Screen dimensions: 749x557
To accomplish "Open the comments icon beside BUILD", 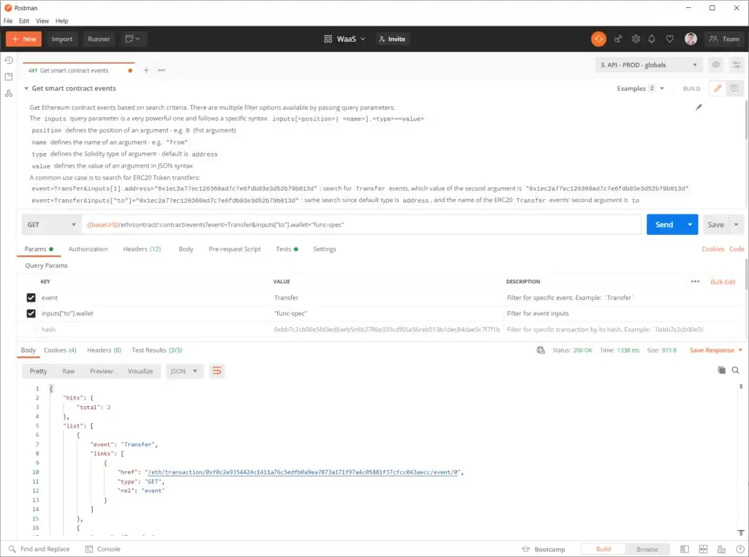I will 734,89.
